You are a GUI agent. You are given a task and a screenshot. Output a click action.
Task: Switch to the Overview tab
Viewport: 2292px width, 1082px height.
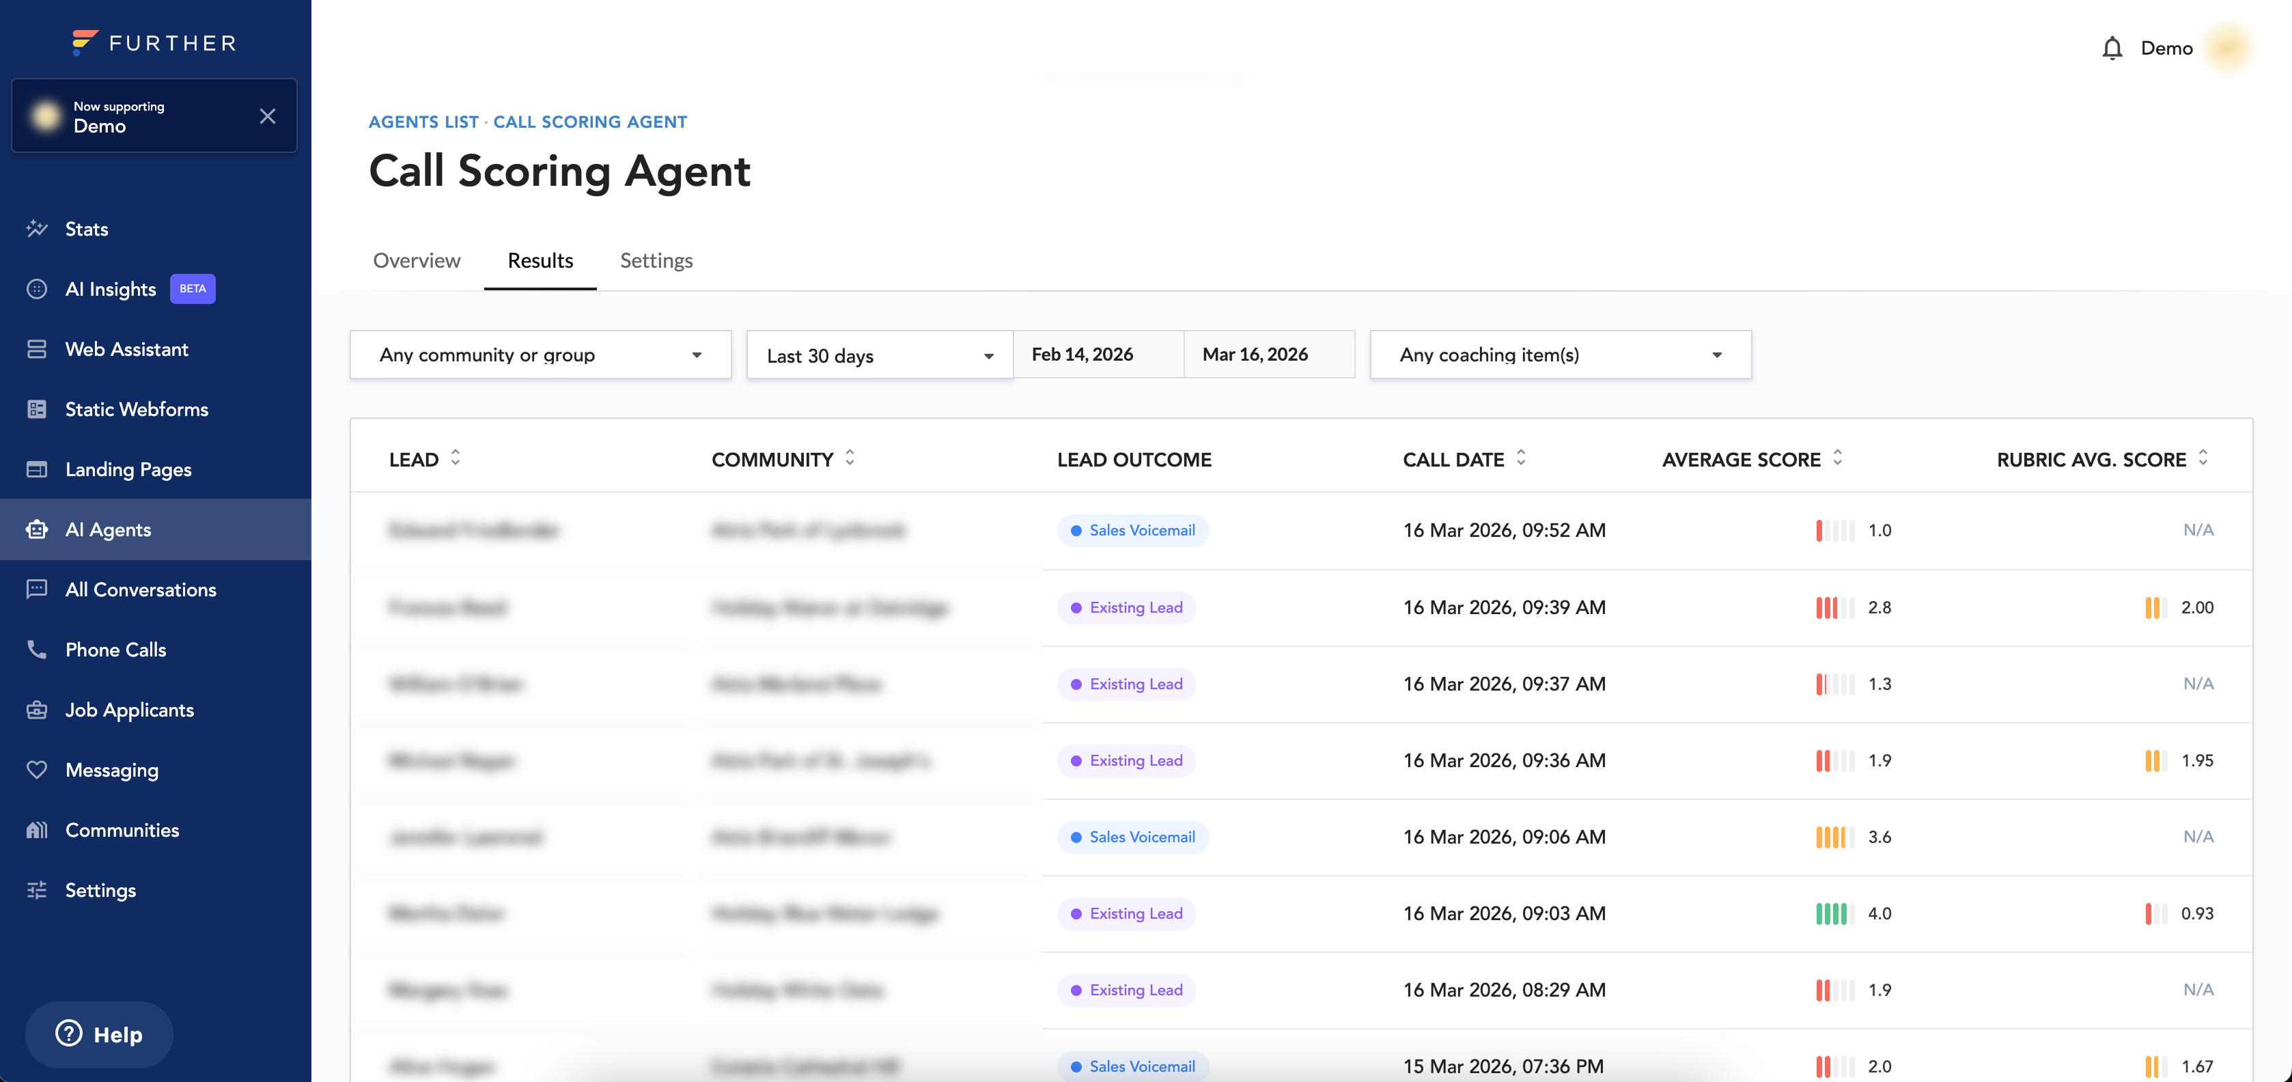pos(417,261)
